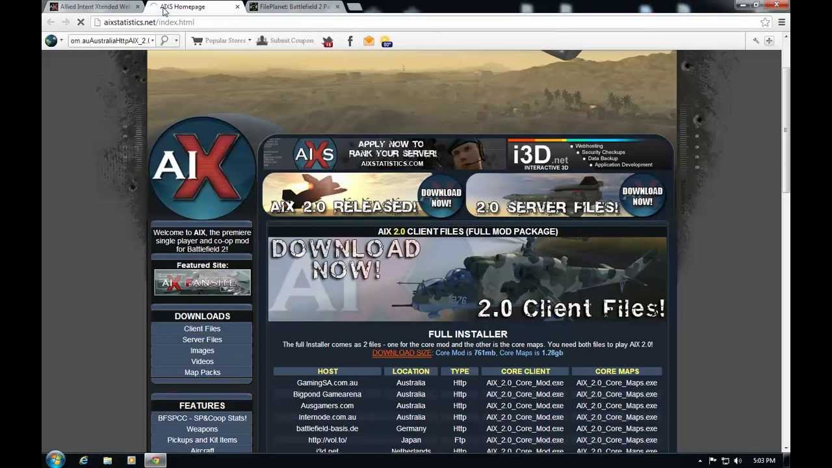Open BFSPCC - SP&Coop Stats! link
Image resolution: width=832 pixels, height=468 pixels.
(202, 418)
